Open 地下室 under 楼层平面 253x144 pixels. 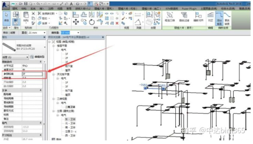[x=69, y=66]
